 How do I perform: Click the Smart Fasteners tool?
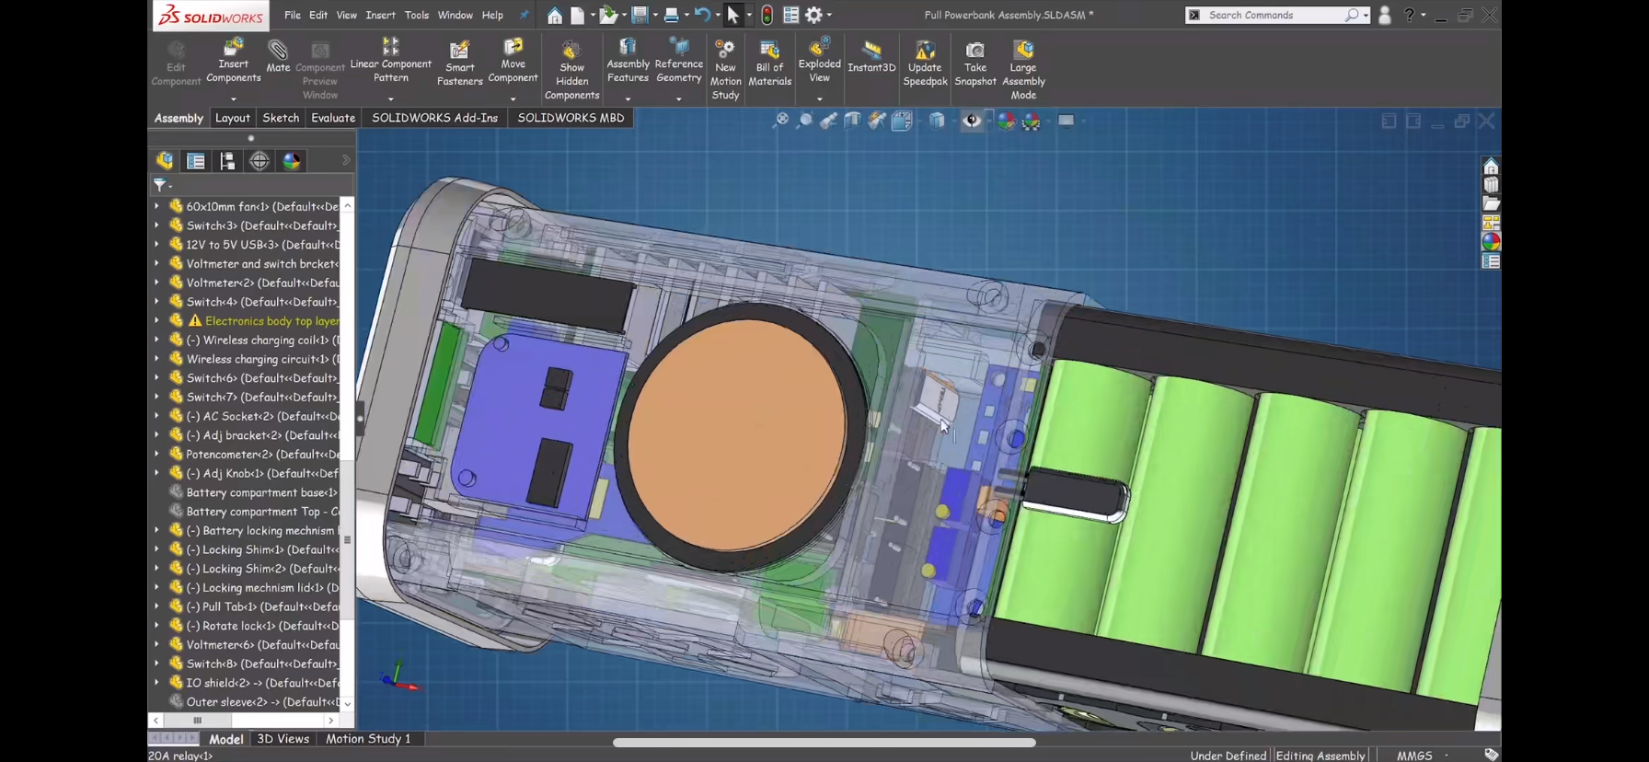coord(459,63)
